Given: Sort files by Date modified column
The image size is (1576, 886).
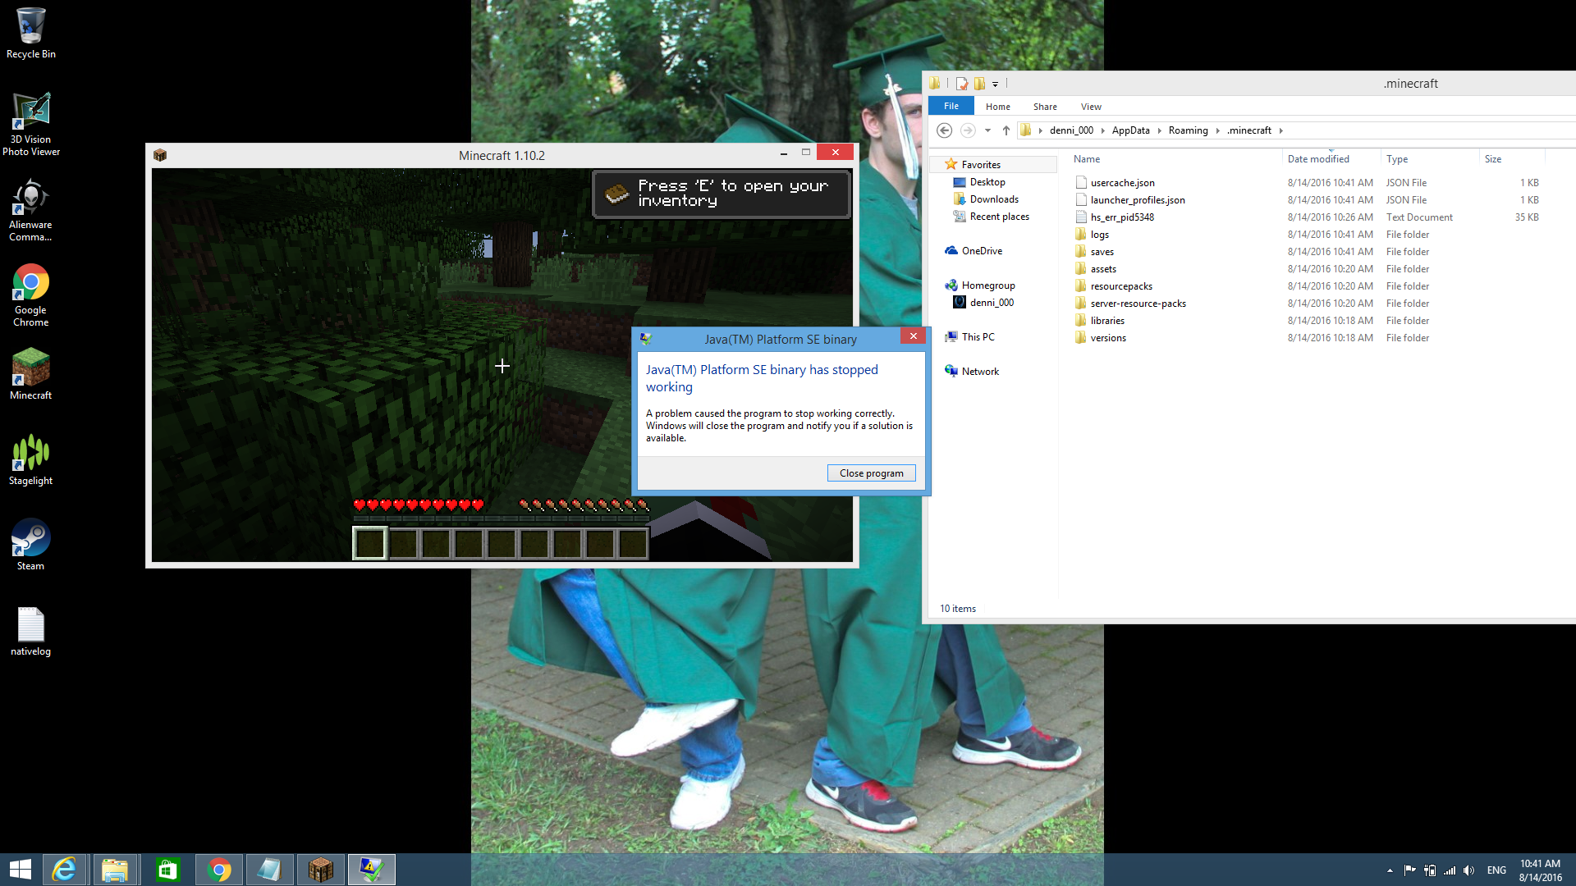Looking at the screenshot, I should point(1317,159).
